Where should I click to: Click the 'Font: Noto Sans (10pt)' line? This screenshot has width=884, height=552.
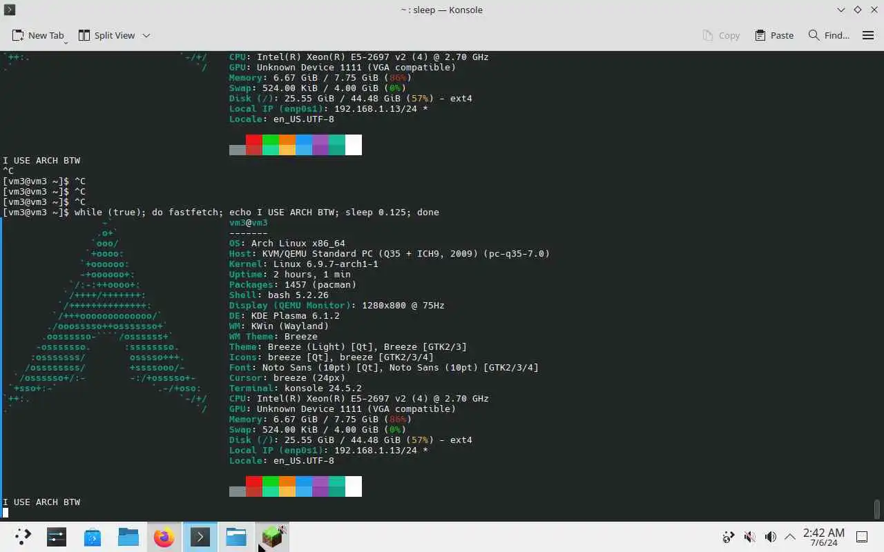click(x=384, y=367)
